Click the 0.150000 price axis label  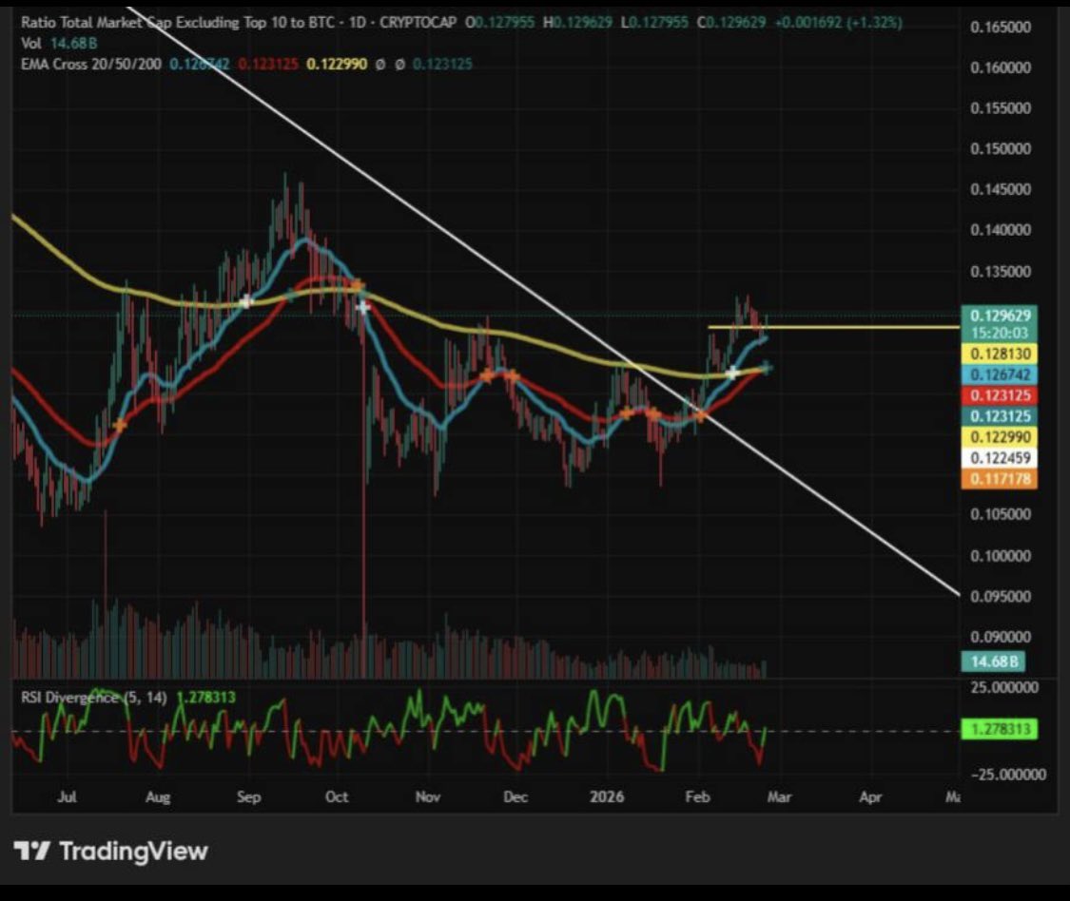pyautogui.click(x=1001, y=148)
